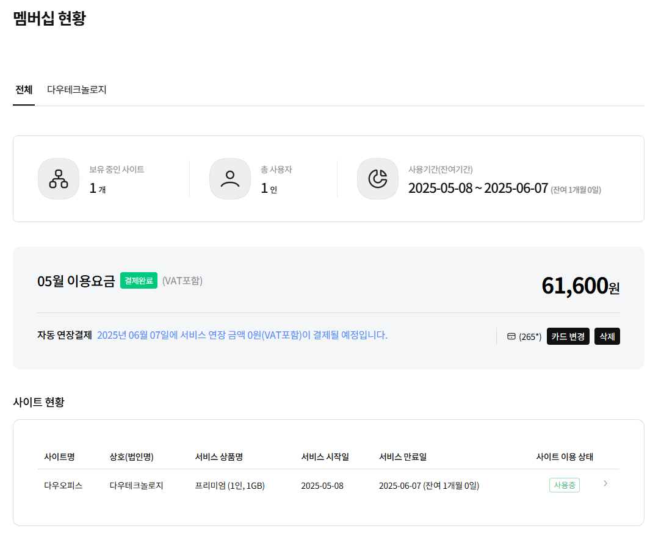Click the usage period pie chart icon
The width and height of the screenshot is (650, 537).
point(378,179)
